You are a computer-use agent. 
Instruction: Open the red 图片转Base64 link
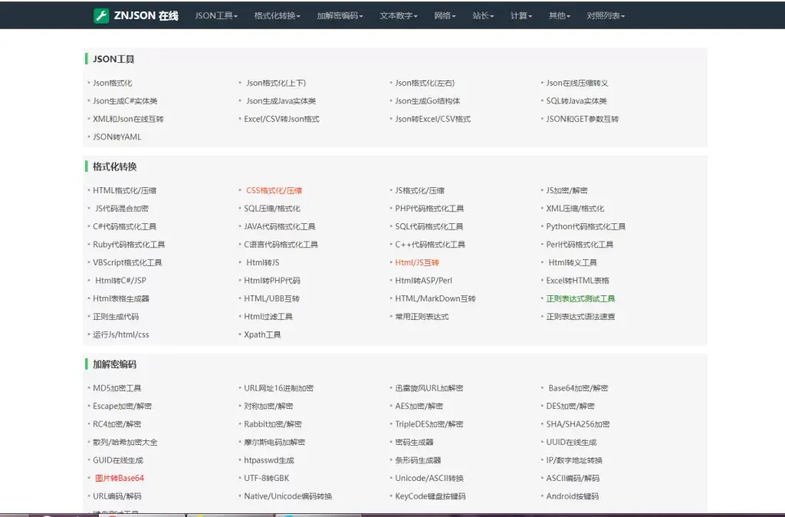click(x=120, y=479)
